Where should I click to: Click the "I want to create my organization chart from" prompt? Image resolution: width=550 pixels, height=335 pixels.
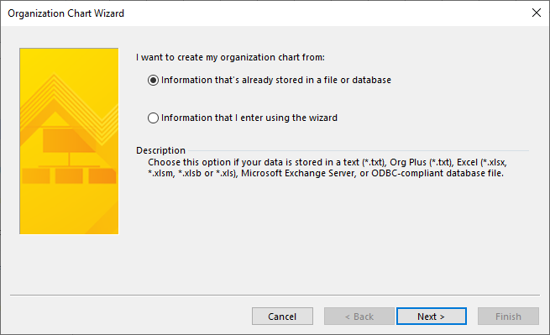[230, 58]
